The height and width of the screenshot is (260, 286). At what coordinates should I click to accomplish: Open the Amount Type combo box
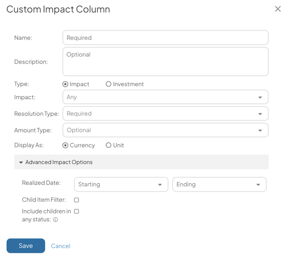[165, 130]
